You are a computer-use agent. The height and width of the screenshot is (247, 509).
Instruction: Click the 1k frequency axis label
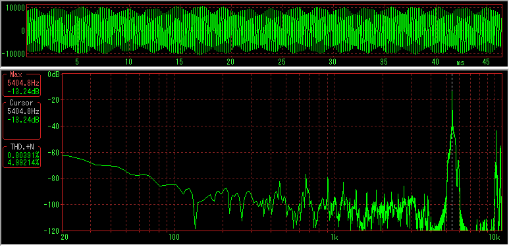(x=335, y=236)
